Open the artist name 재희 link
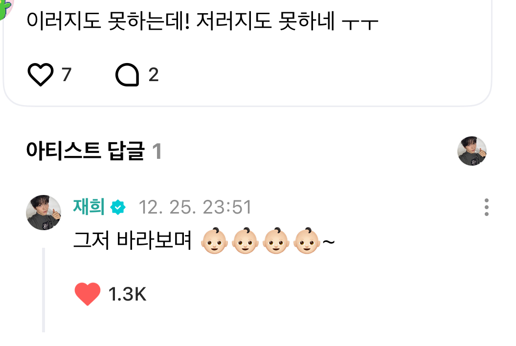 (x=89, y=207)
